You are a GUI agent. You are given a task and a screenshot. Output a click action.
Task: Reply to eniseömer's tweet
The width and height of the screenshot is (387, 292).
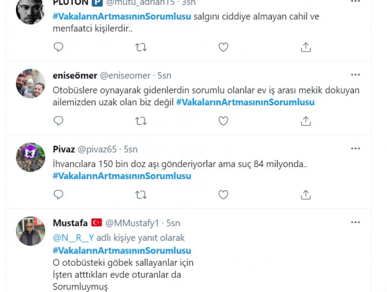point(58,121)
